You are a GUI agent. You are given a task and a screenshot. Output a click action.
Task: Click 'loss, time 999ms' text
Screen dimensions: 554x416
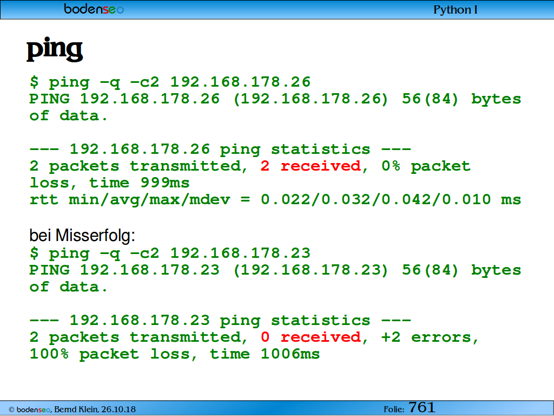[109, 183]
